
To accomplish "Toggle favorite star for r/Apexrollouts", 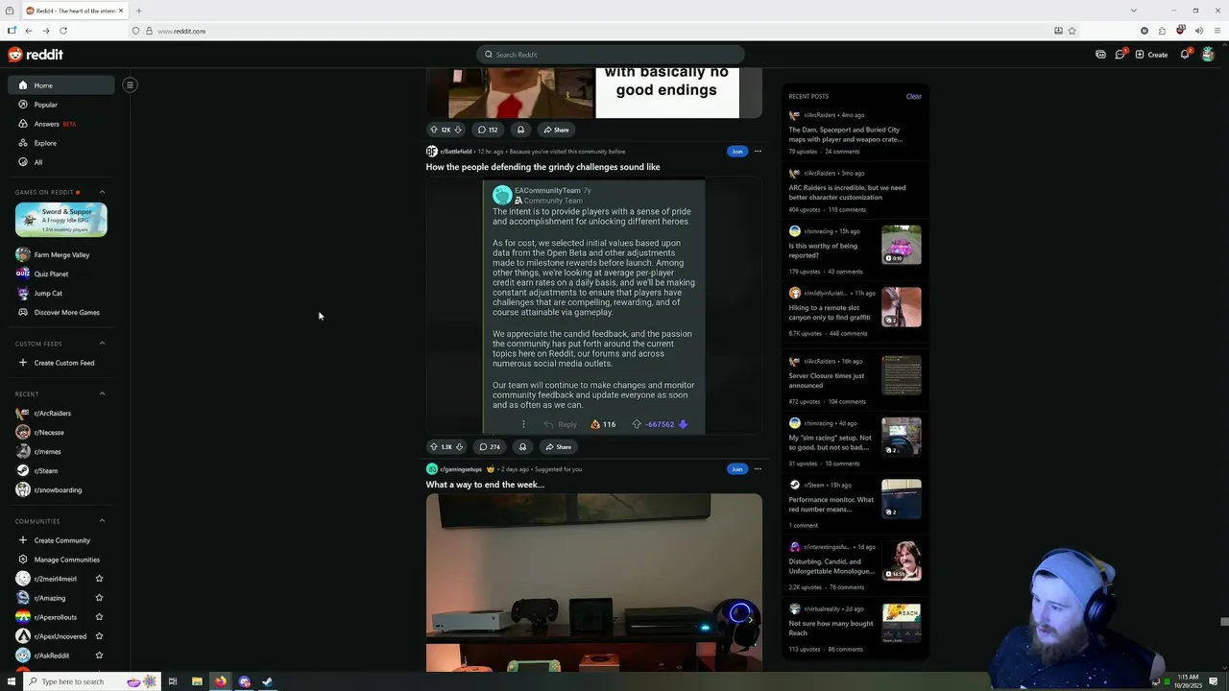I will pyautogui.click(x=99, y=617).
